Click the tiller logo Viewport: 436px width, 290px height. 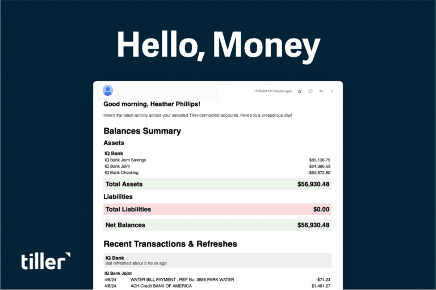point(45,261)
